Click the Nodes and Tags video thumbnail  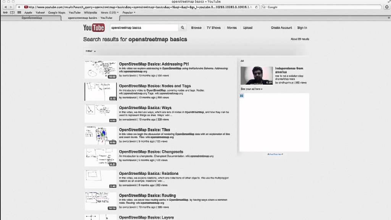(100, 92)
